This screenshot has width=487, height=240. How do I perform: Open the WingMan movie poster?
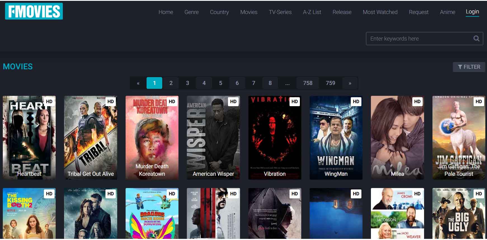click(x=336, y=137)
